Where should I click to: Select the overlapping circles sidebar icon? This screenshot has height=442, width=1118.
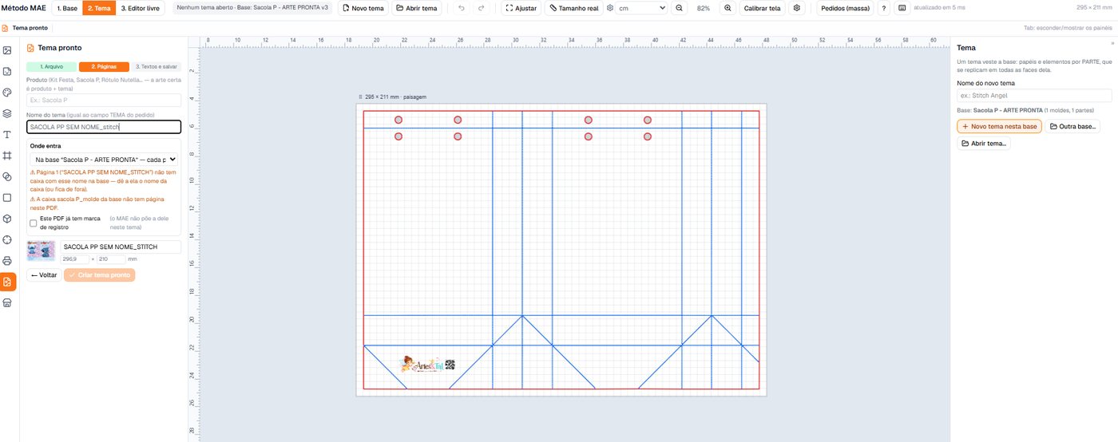(x=7, y=176)
